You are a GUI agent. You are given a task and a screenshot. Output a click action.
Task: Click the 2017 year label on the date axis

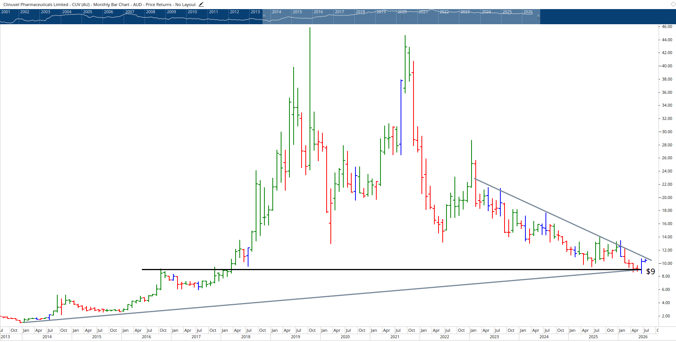point(196,337)
